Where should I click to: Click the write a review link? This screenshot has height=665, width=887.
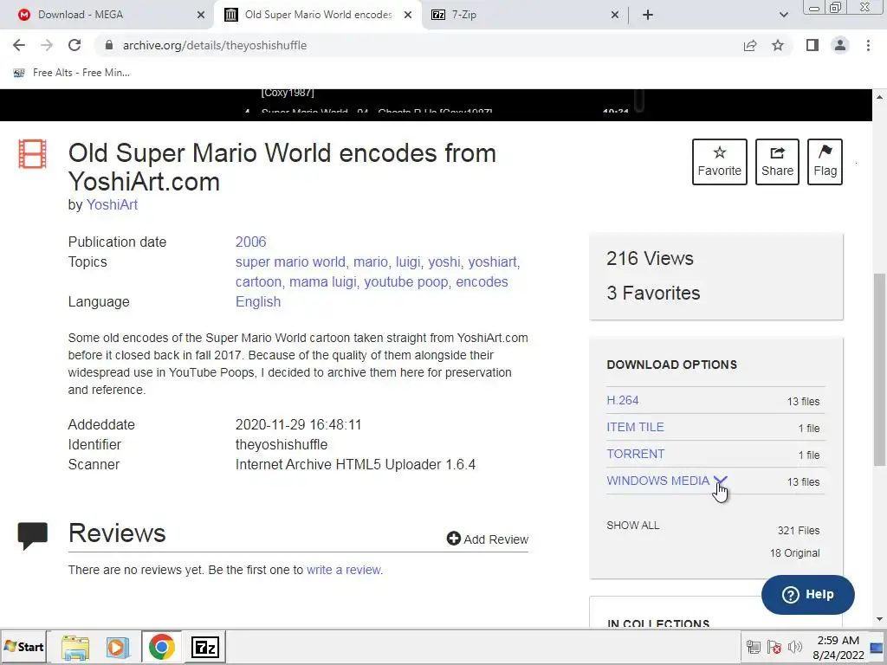click(x=343, y=570)
